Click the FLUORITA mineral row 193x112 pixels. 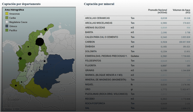(x=91, y=65)
